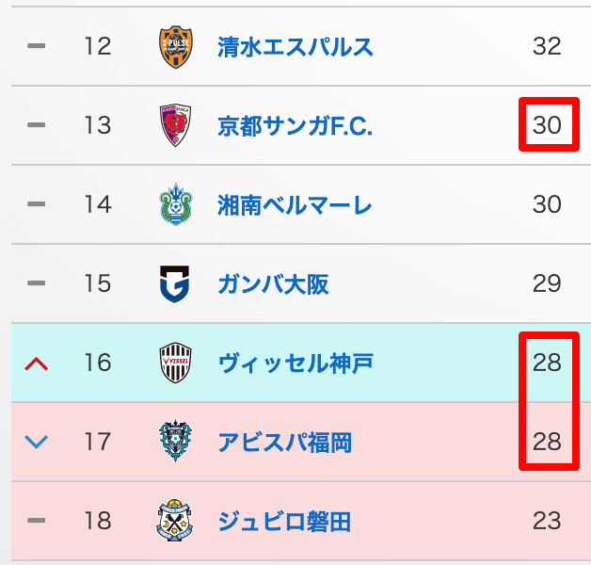
Task: Click the 32 points value for Shimizu
Action: (546, 46)
